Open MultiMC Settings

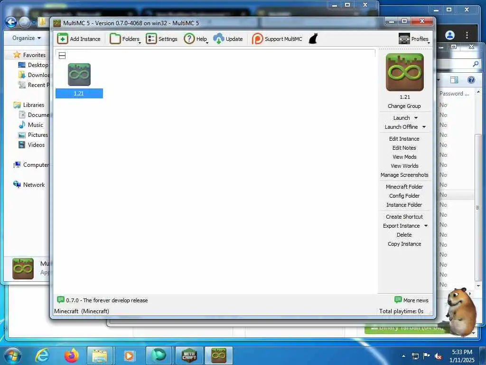pos(162,39)
